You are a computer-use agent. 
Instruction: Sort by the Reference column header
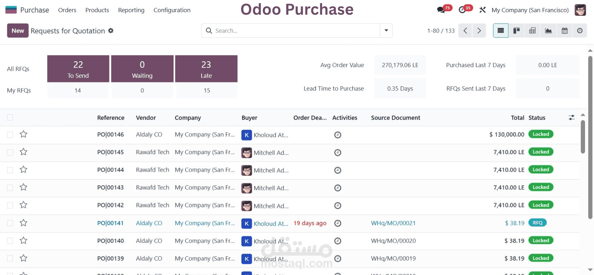[x=111, y=118]
